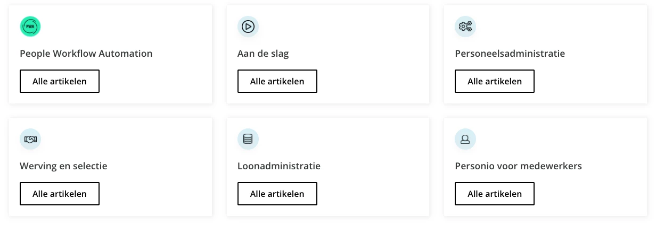
Task: Open the Loonadministratie title
Action: click(x=279, y=166)
